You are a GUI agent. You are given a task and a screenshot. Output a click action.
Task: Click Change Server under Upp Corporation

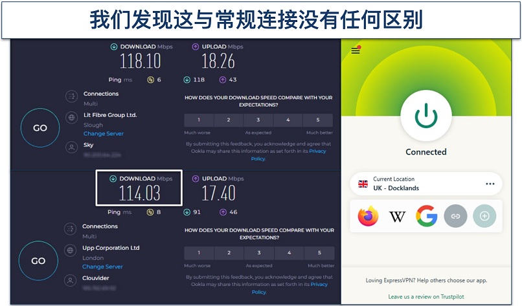click(x=103, y=267)
